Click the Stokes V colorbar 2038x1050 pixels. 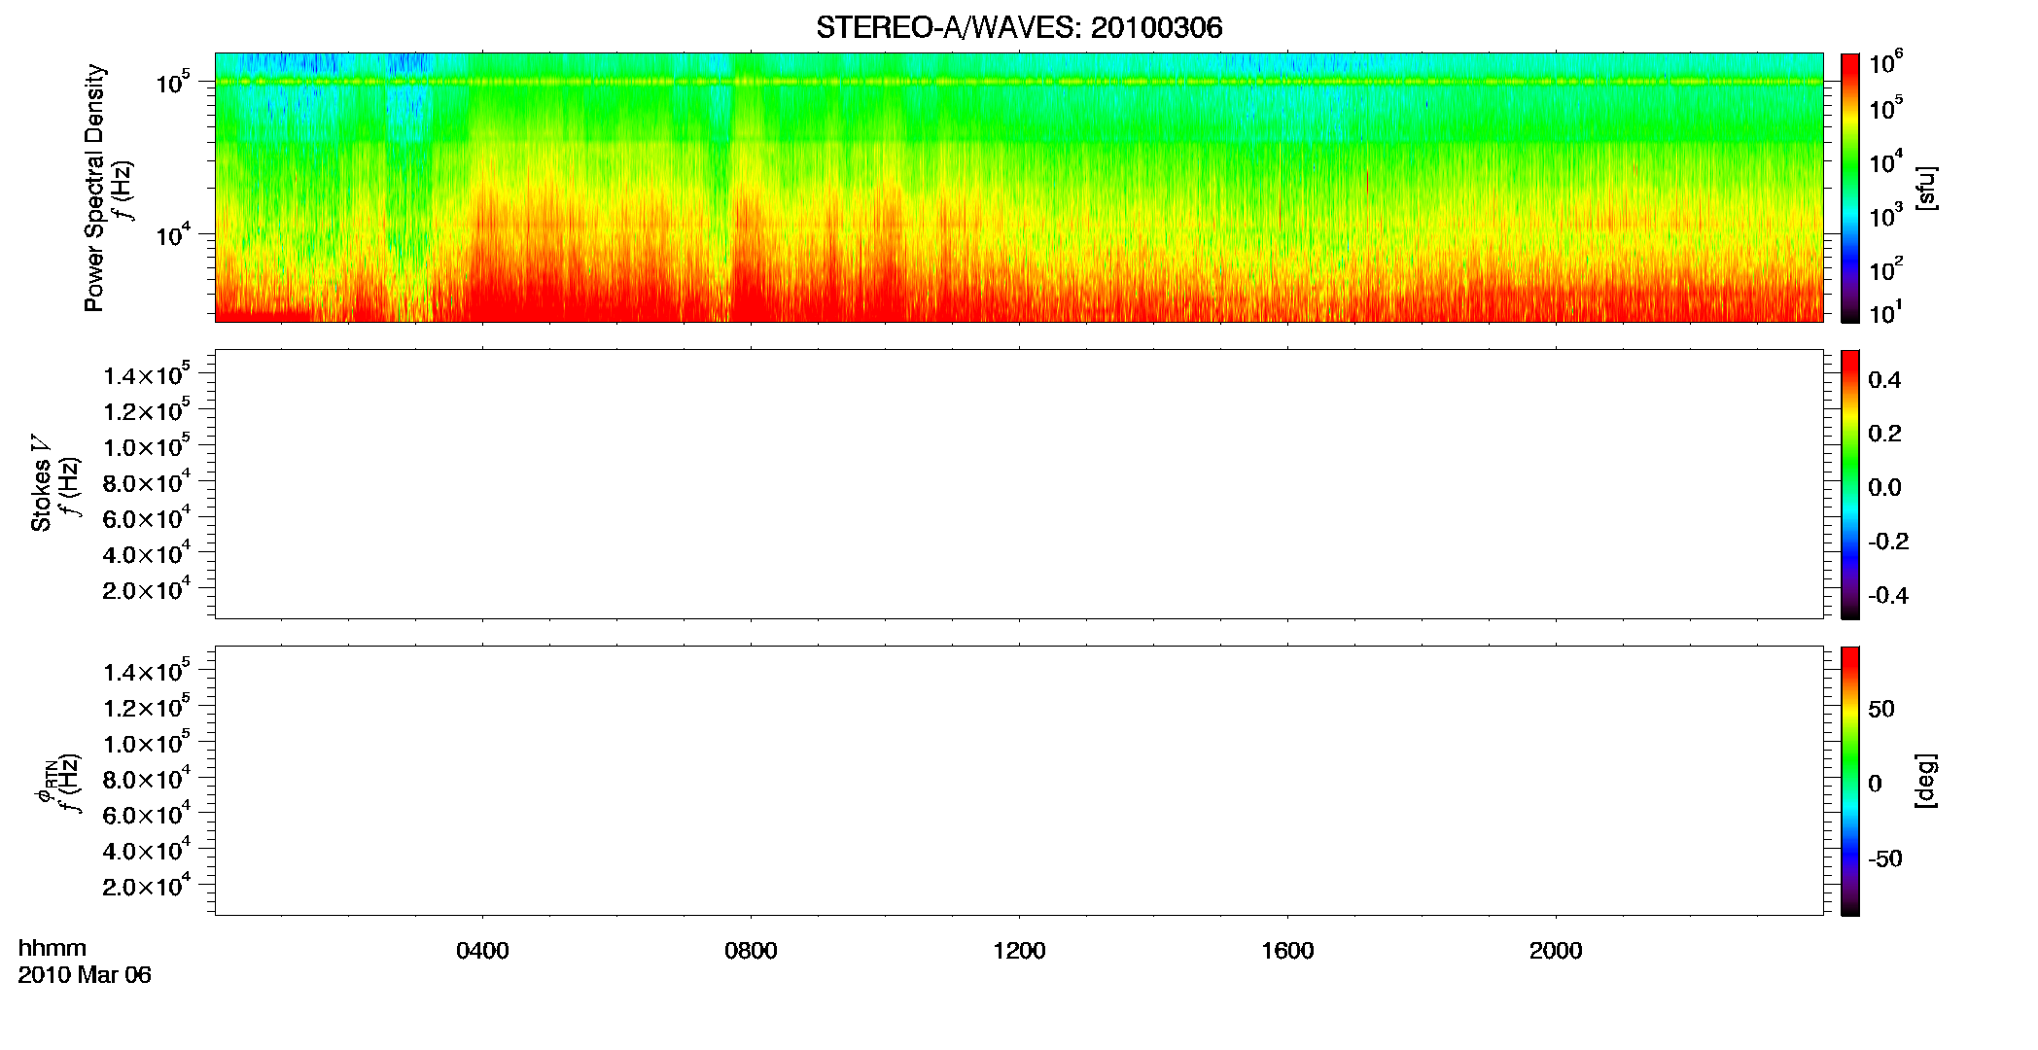(1850, 484)
